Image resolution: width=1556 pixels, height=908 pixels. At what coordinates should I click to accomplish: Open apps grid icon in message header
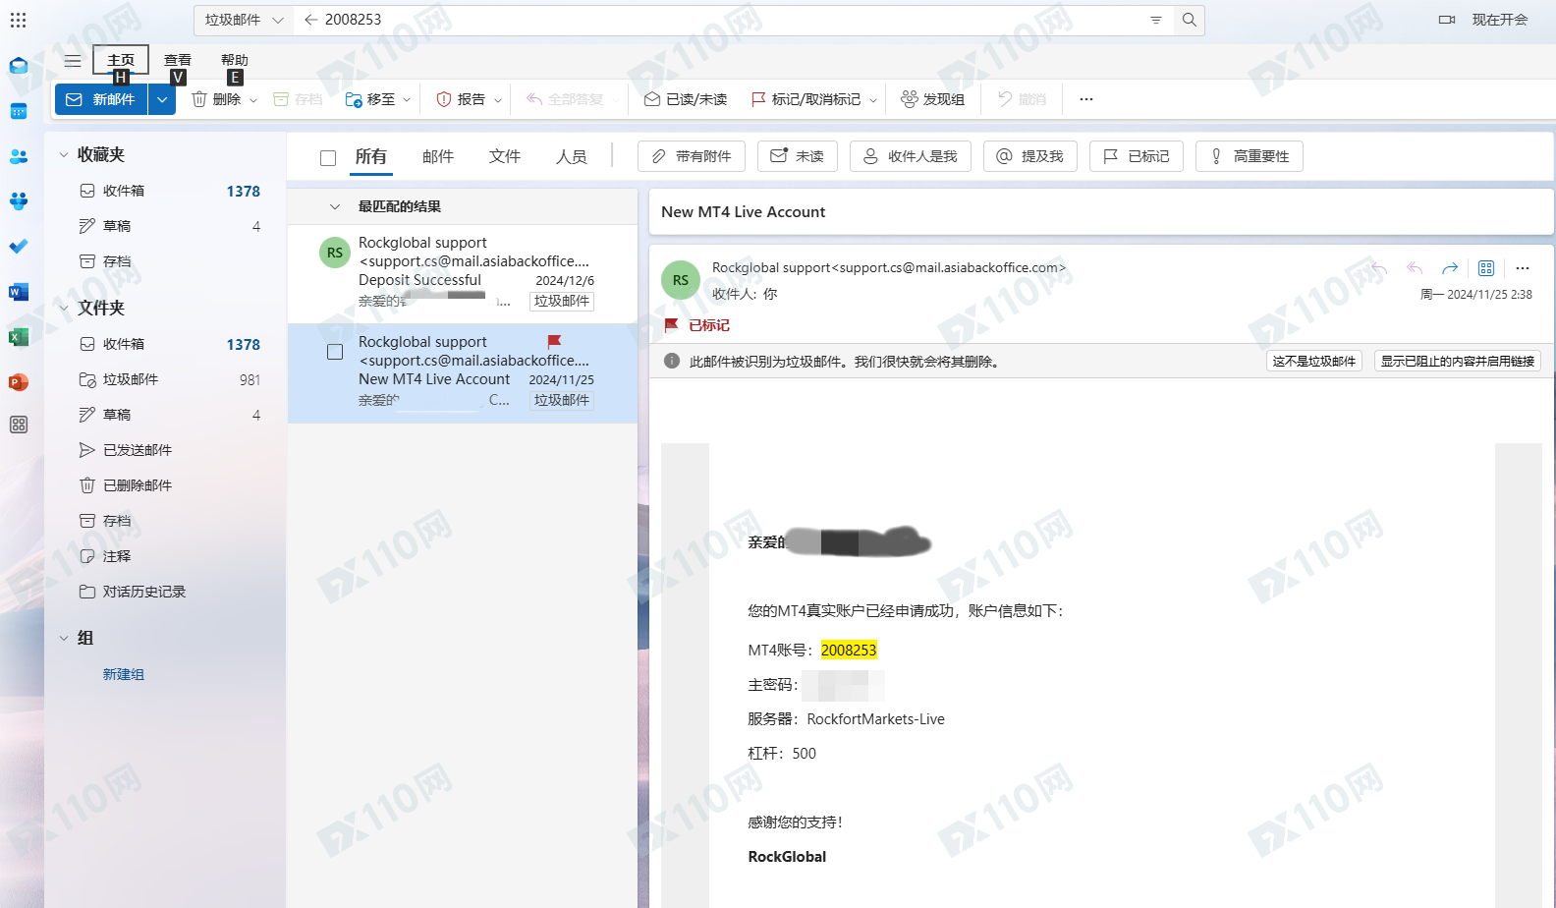point(1486,268)
